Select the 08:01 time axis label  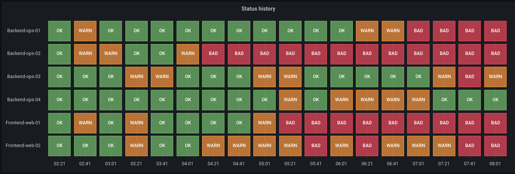pos(495,164)
